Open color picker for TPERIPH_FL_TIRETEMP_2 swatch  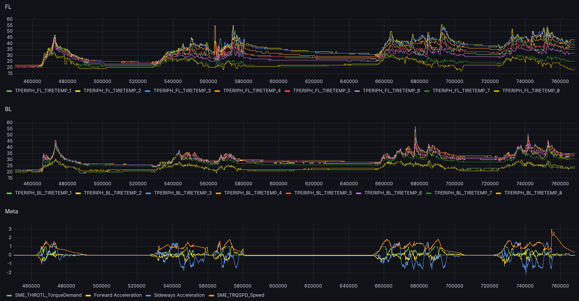pyautogui.click(x=78, y=91)
